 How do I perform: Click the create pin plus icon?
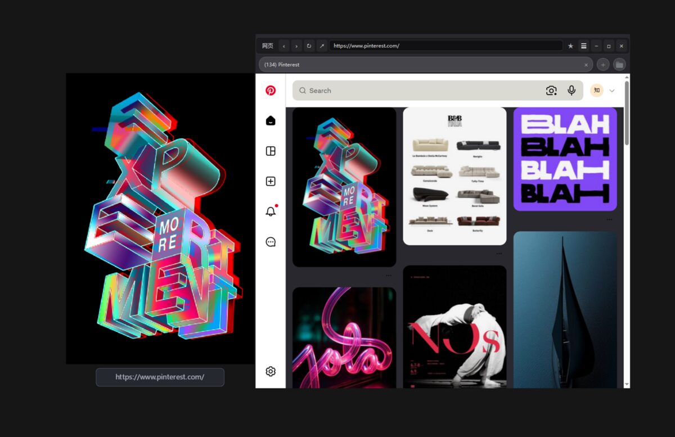(x=271, y=181)
